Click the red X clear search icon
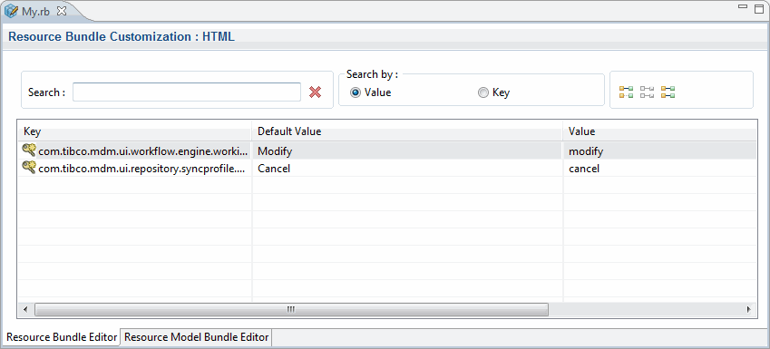Image resolution: width=770 pixels, height=349 pixels. (315, 92)
